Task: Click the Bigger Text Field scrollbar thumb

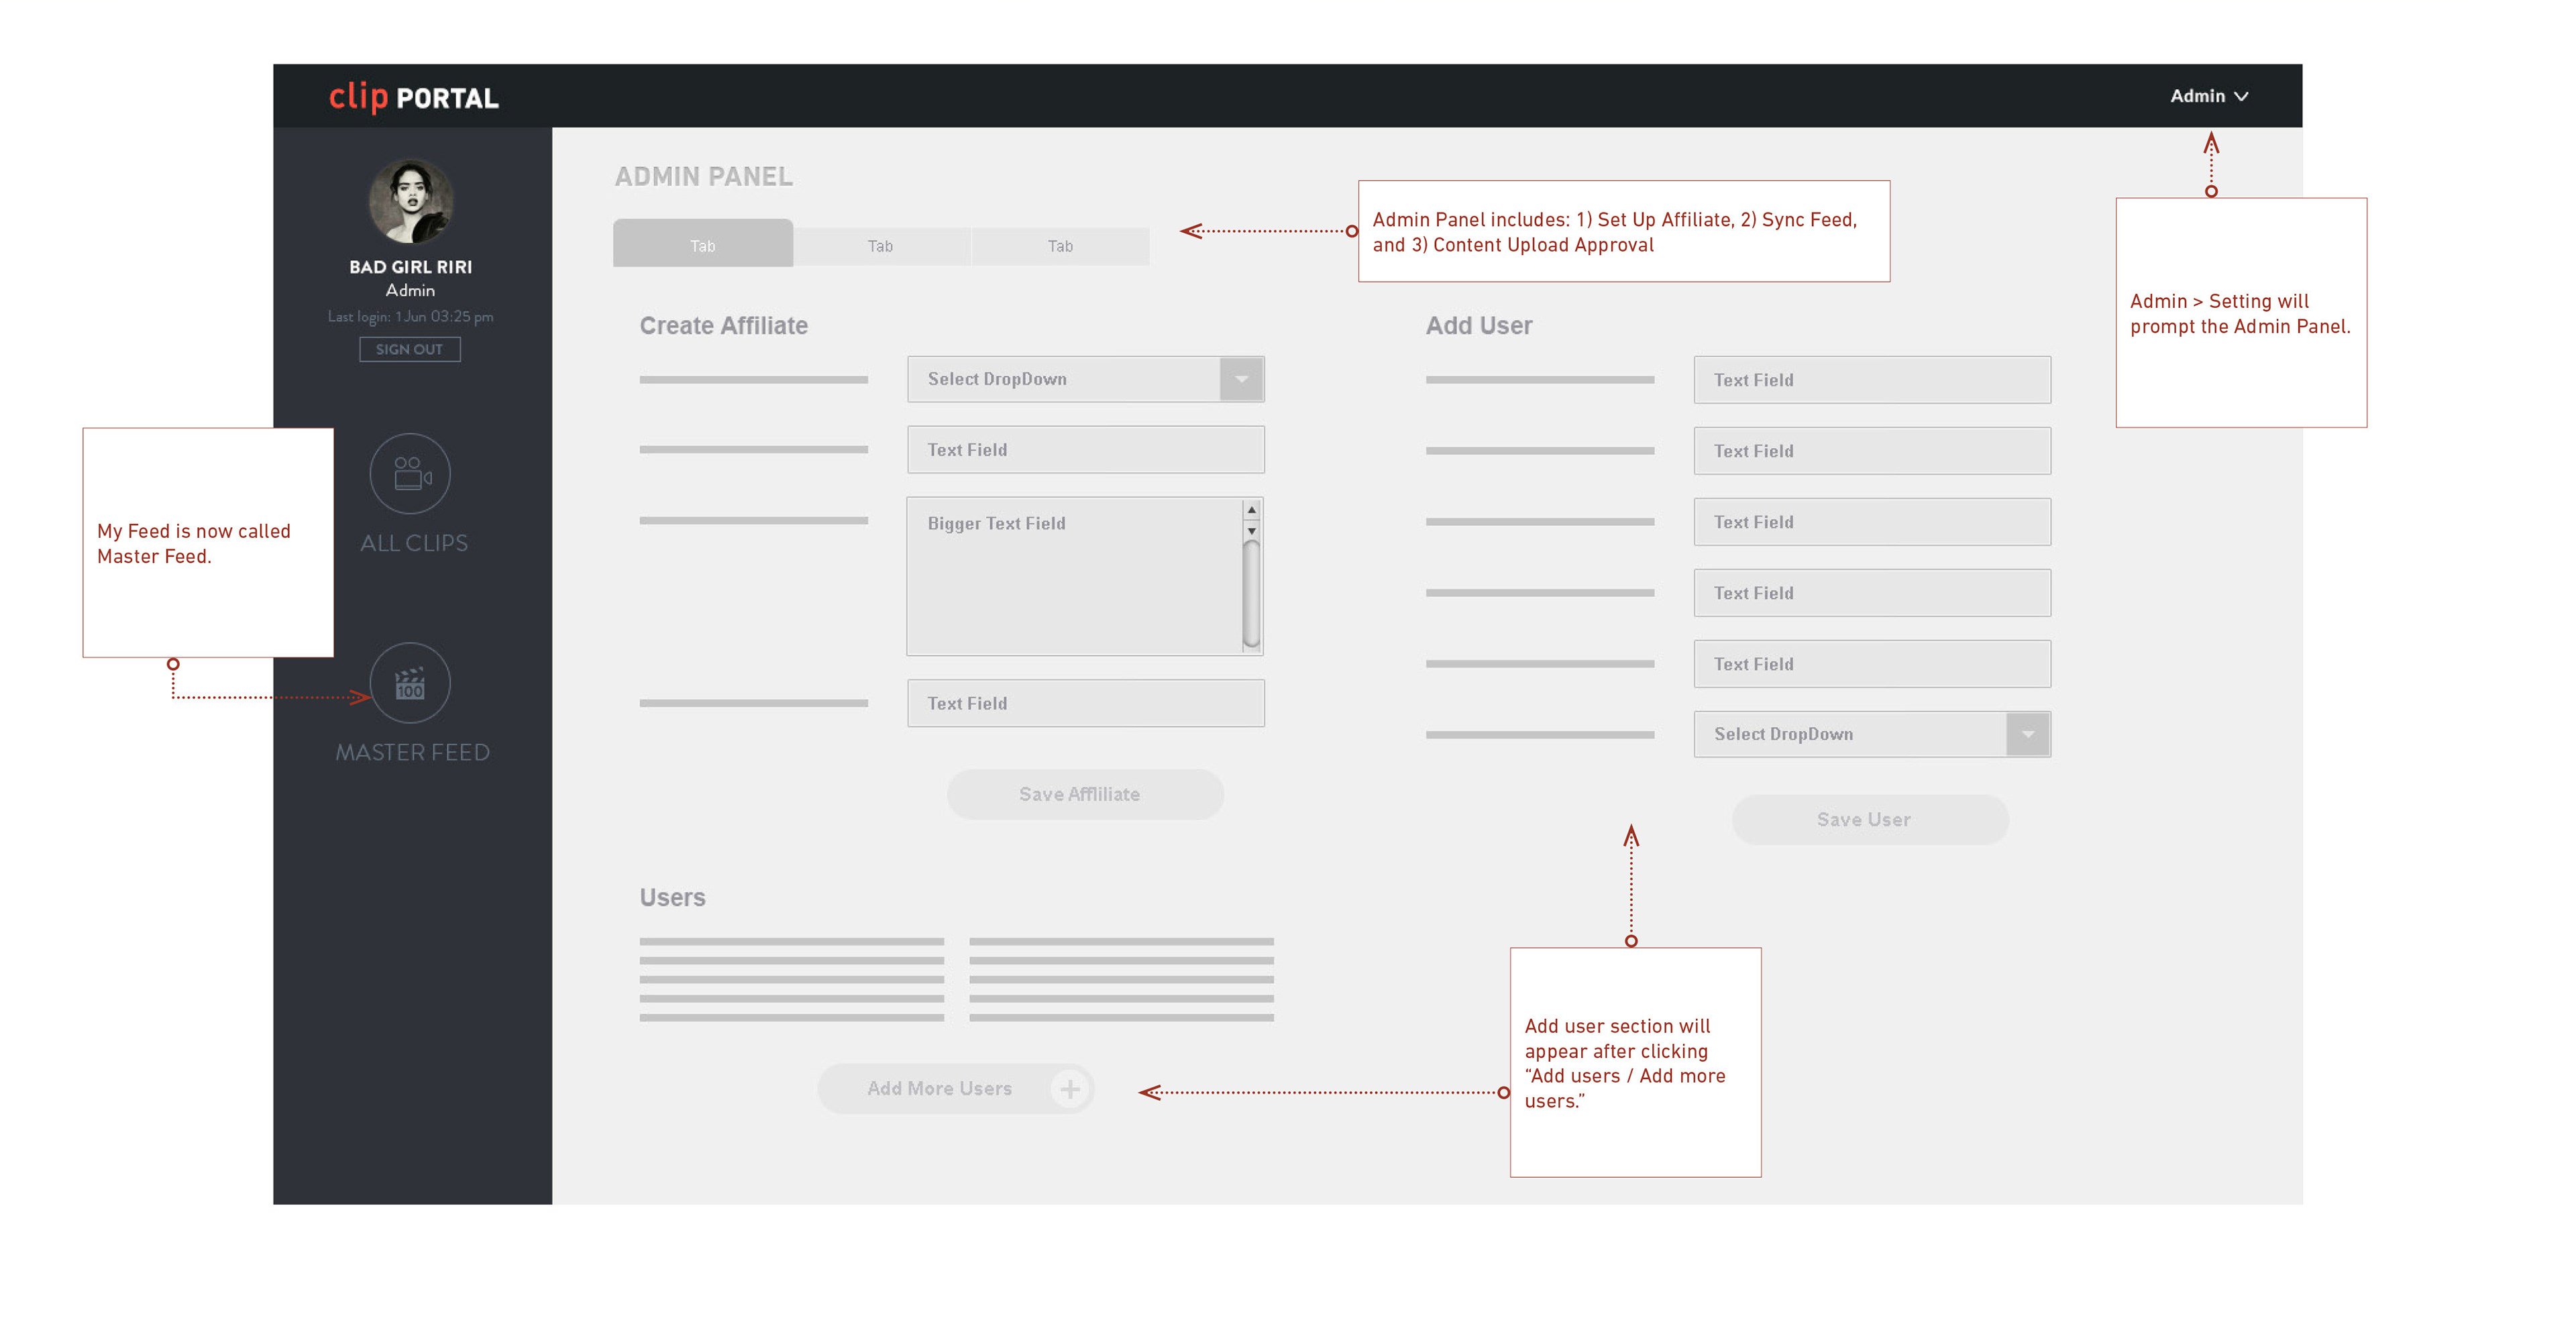Action: 1251,594
